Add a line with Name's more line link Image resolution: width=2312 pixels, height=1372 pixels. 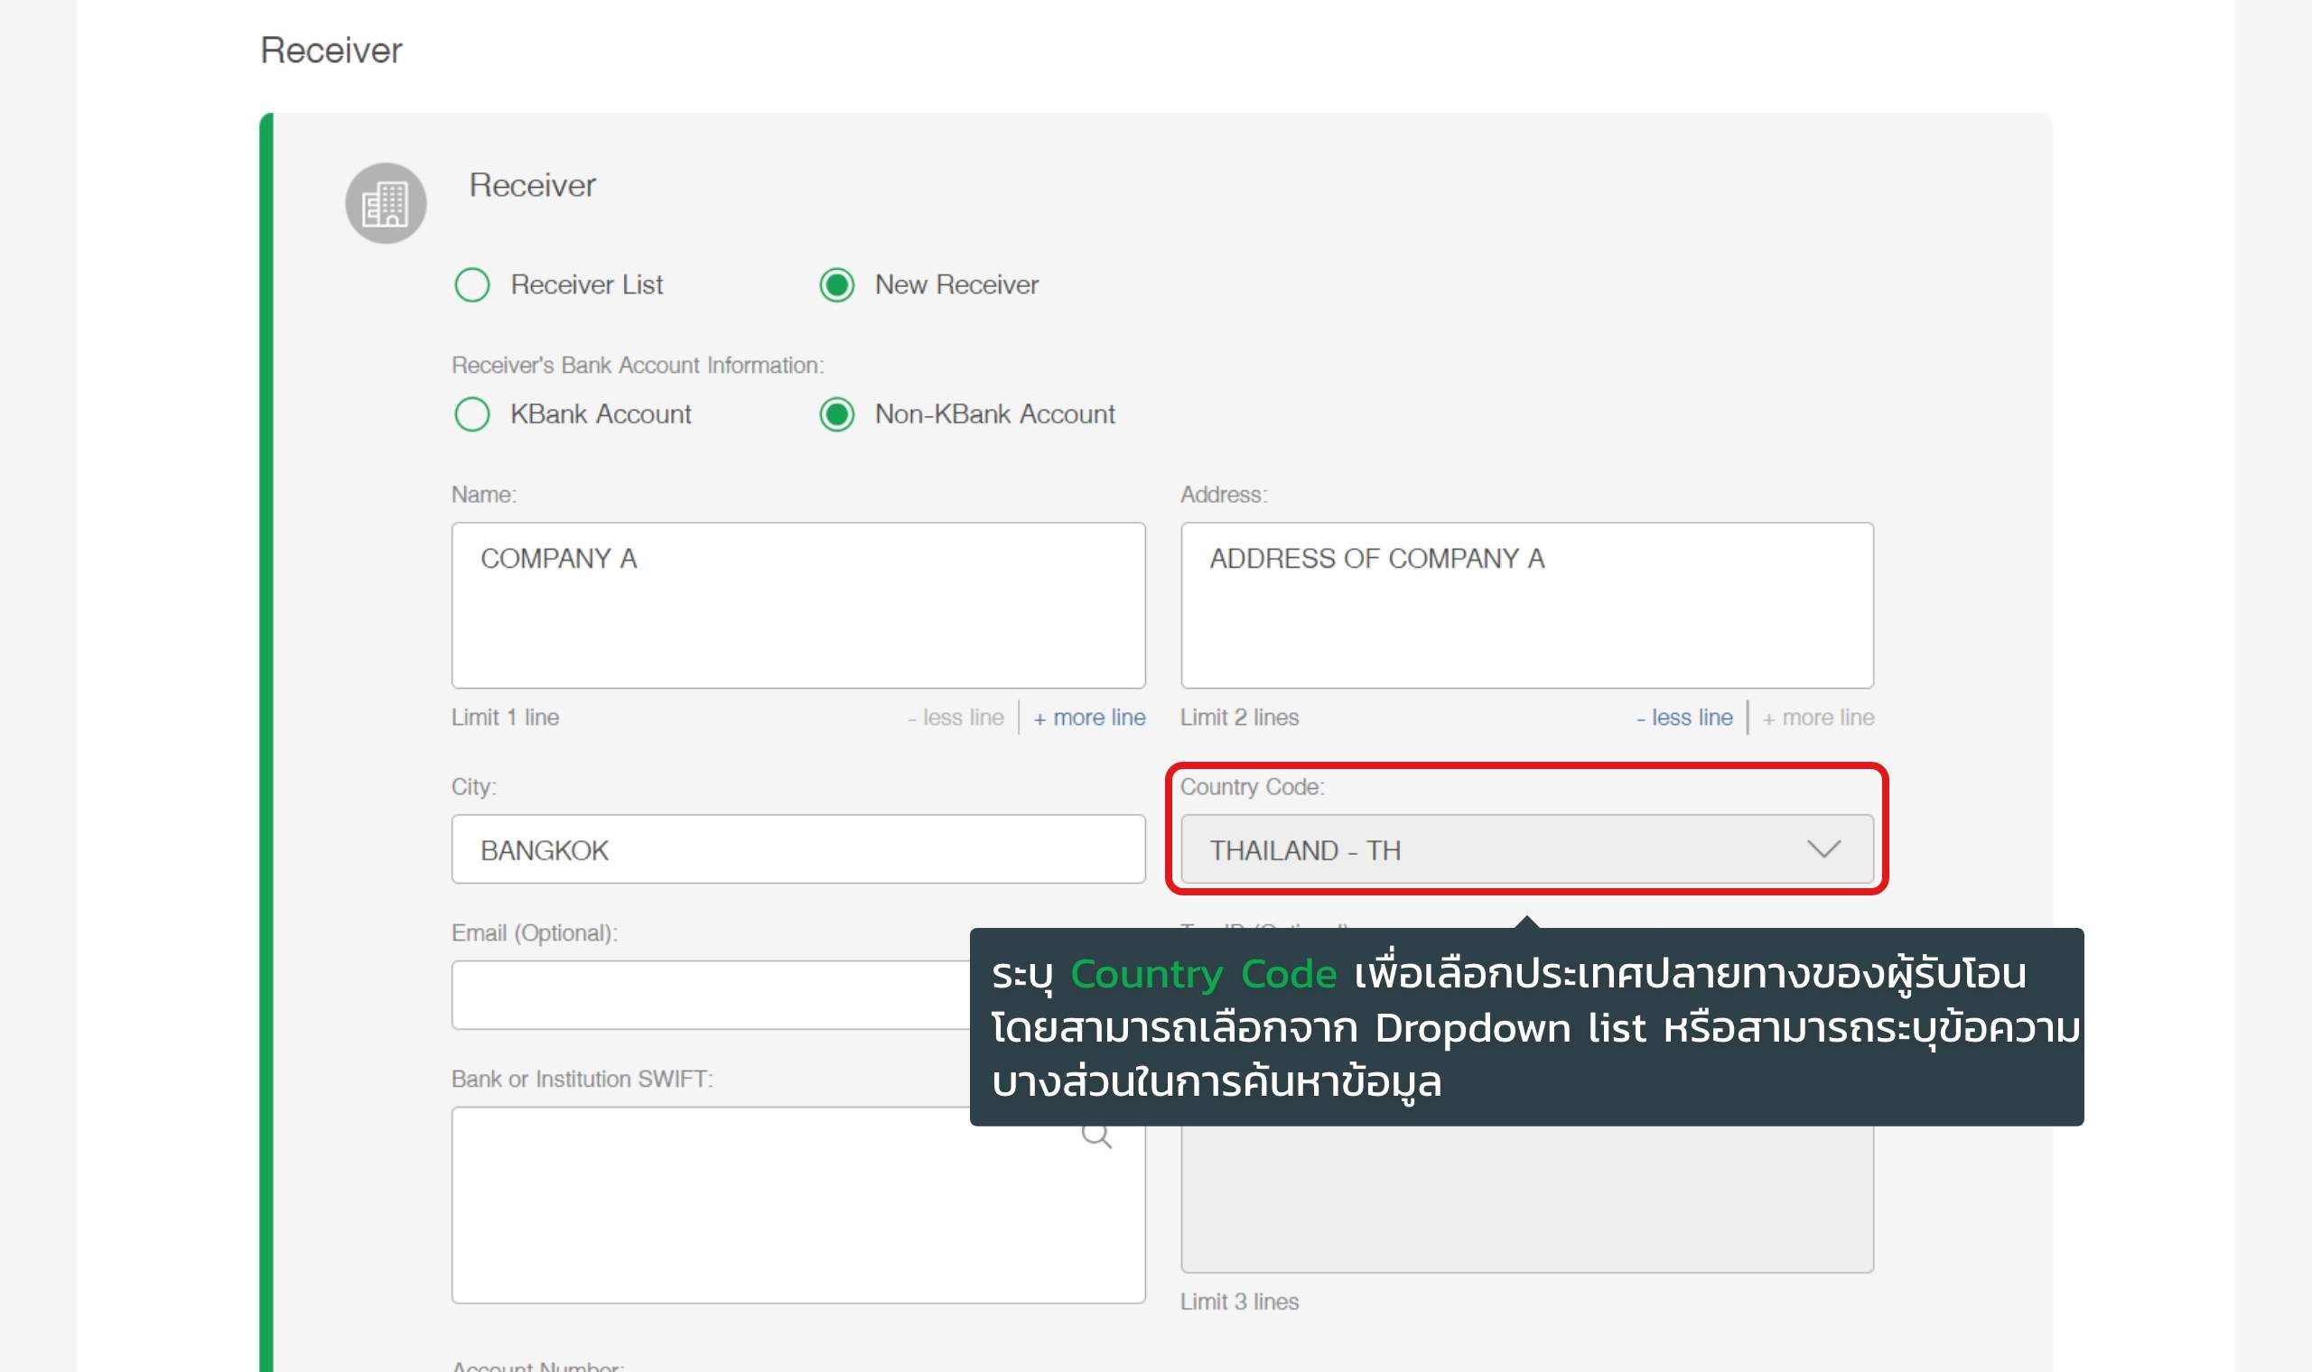point(1089,718)
